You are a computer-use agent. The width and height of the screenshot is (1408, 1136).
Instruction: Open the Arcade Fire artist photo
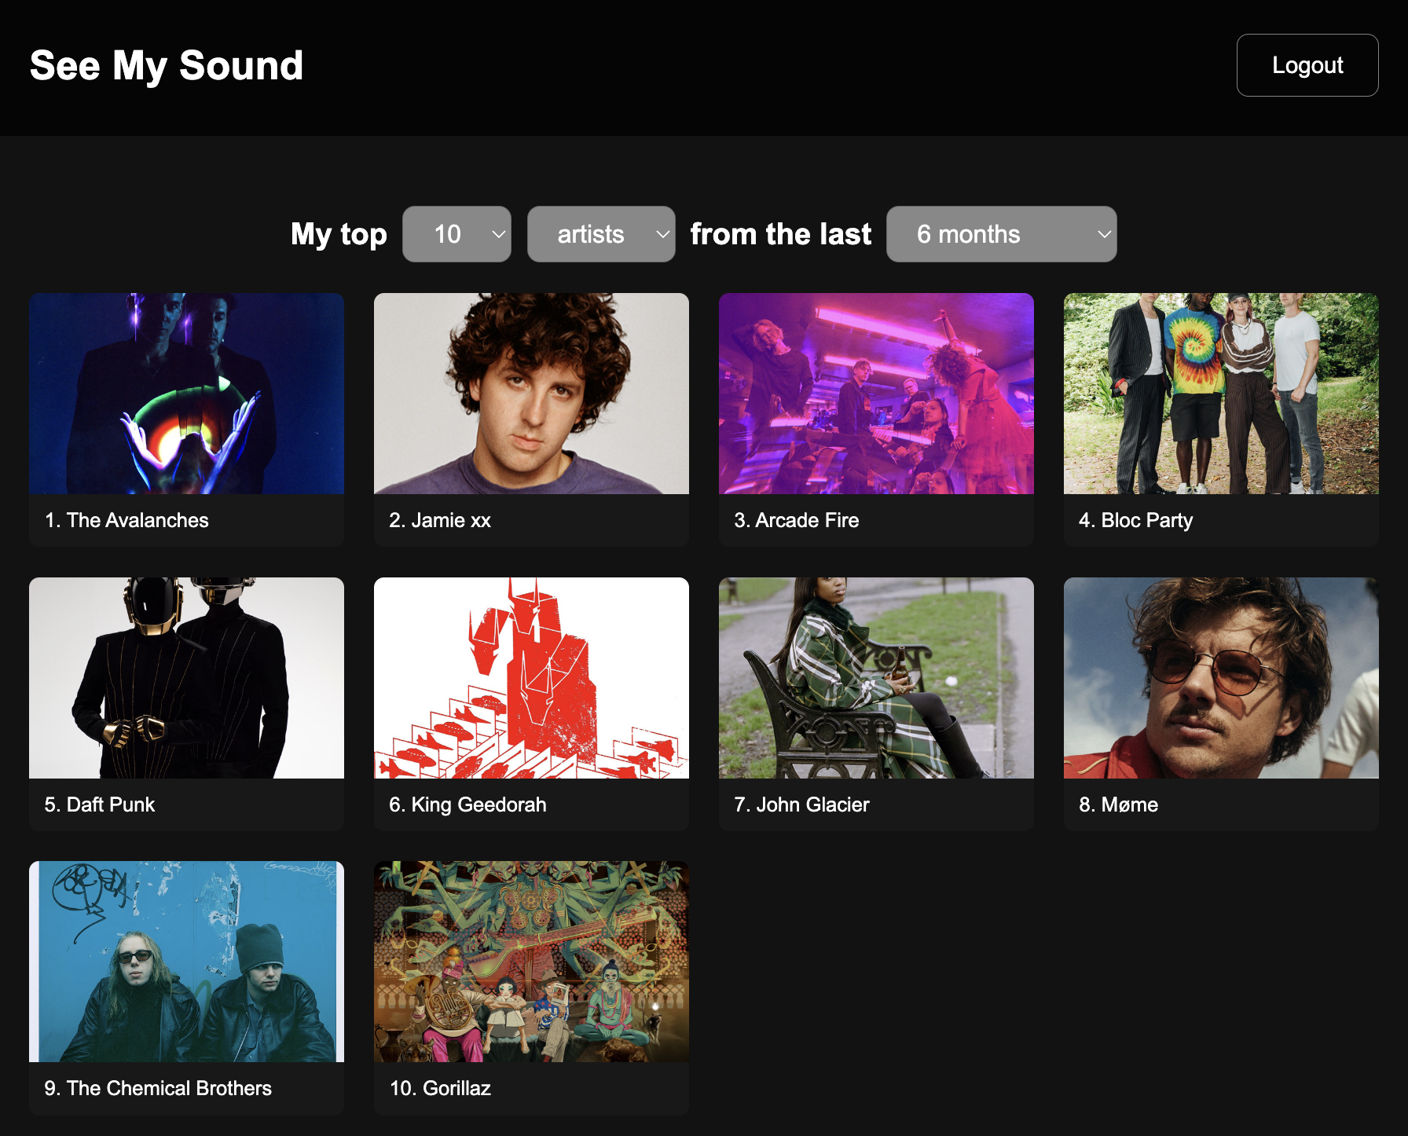pyautogui.click(x=876, y=394)
